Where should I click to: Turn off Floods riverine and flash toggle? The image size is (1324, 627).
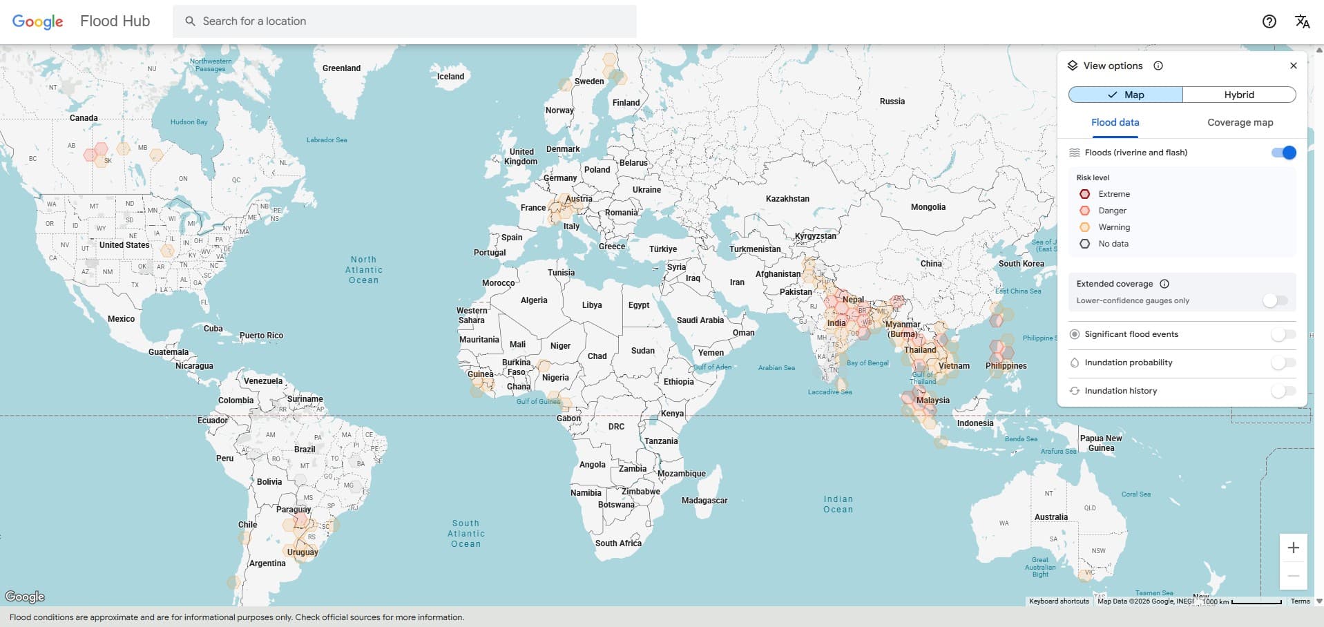coord(1284,153)
